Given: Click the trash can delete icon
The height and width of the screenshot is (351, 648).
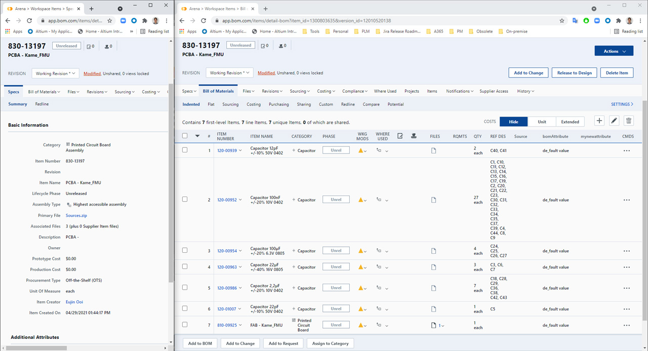Looking at the screenshot, I should coord(629,121).
